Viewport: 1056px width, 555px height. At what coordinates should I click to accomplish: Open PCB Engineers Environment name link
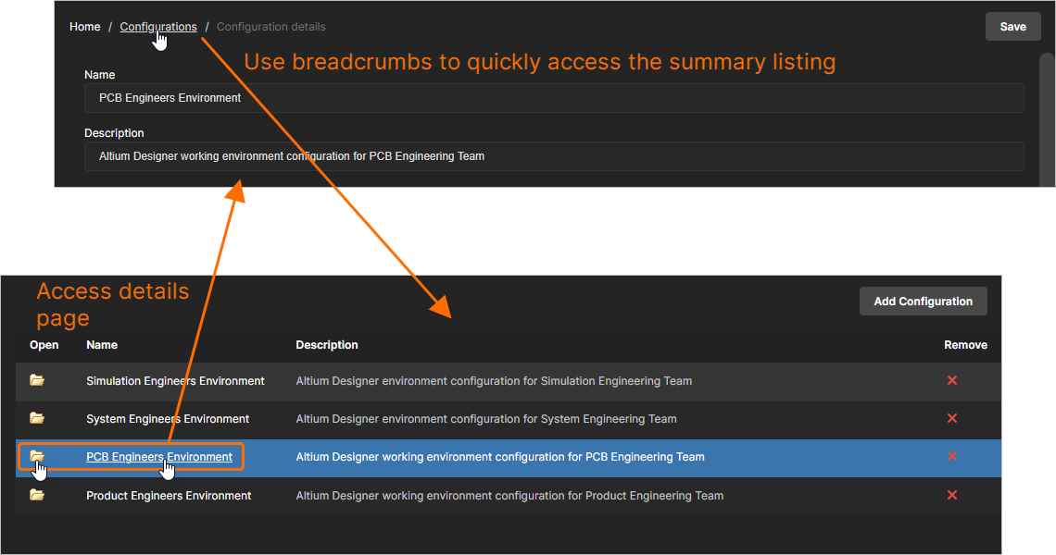[x=159, y=457]
